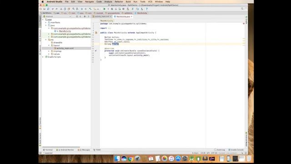
Task: Open Google Chrome from the Dock
Action: click(x=130, y=159)
